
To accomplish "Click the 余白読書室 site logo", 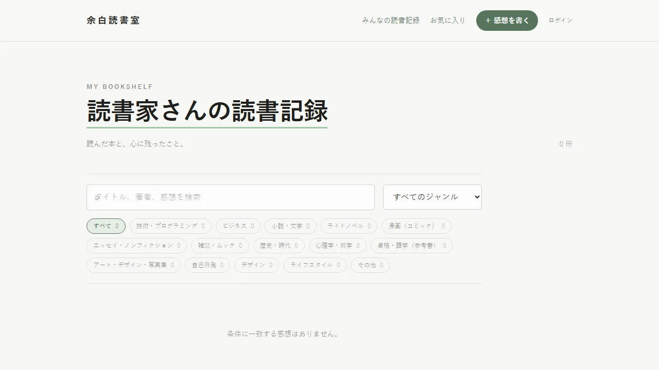I will [x=113, y=21].
